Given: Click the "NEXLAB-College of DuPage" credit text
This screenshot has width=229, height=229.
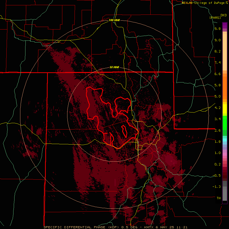Looking at the screenshot, I should [204, 3].
